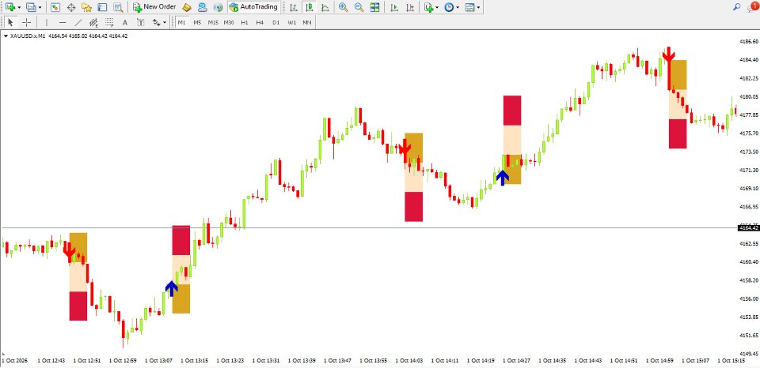Select the Fibonacci retracement tool
Viewport: 760px width, 368px height.
[109, 22]
